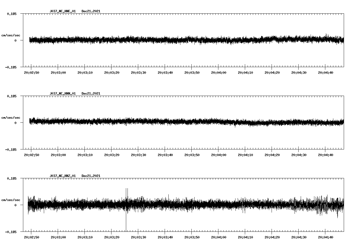Viewport: 363px width, 247px height.
Task: Click the 20:04:00 time label under the HNZ plot
Action: click(x=219, y=237)
